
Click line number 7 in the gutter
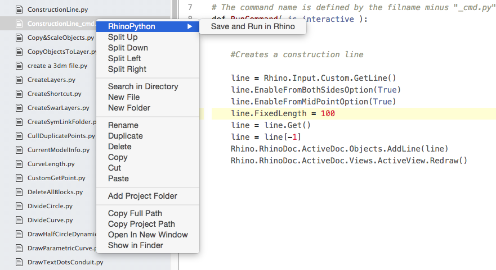coord(190,7)
